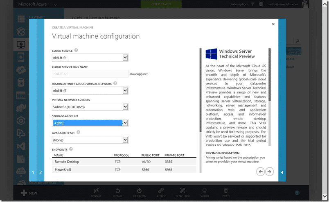Open the SQL databases DB icon in sidebar

[x=21, y=83]
